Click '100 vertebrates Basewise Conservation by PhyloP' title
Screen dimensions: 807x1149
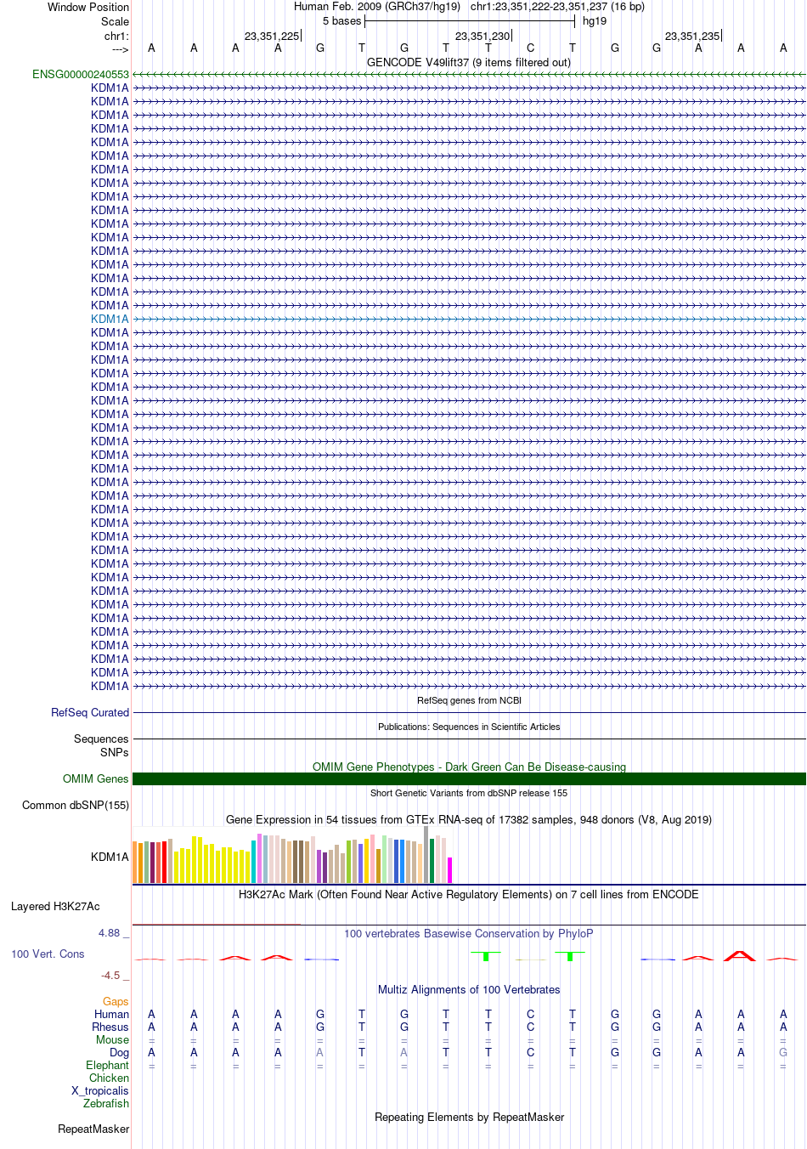[469, 934]
